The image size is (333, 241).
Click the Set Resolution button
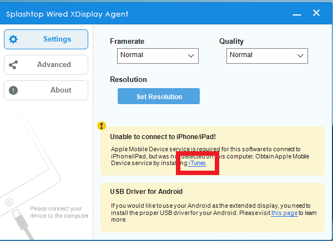point(159,96)
